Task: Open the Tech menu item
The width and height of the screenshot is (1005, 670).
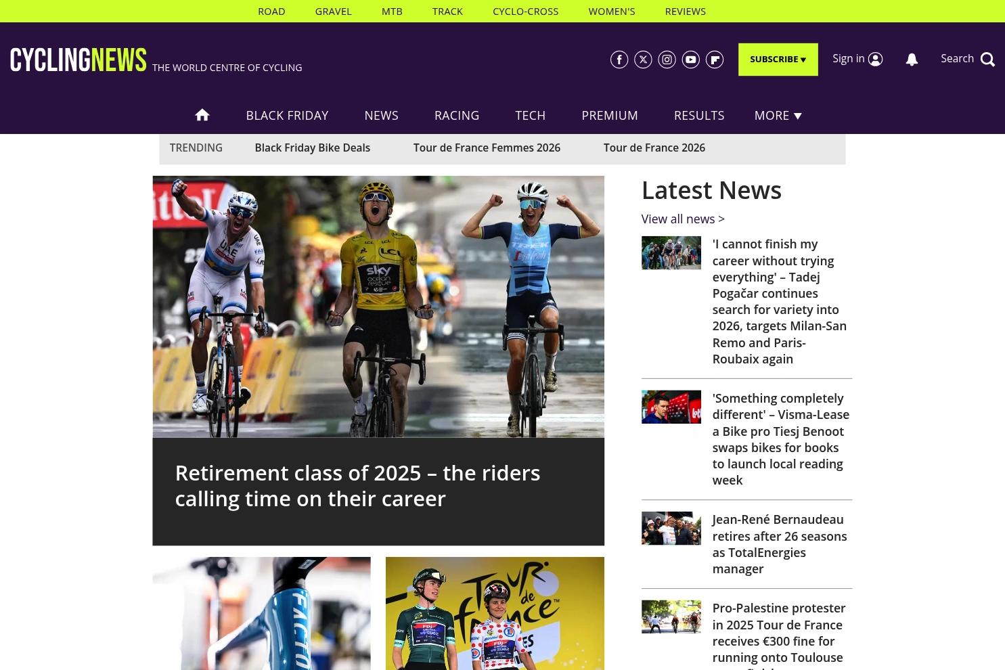Action: pos(530,116)
